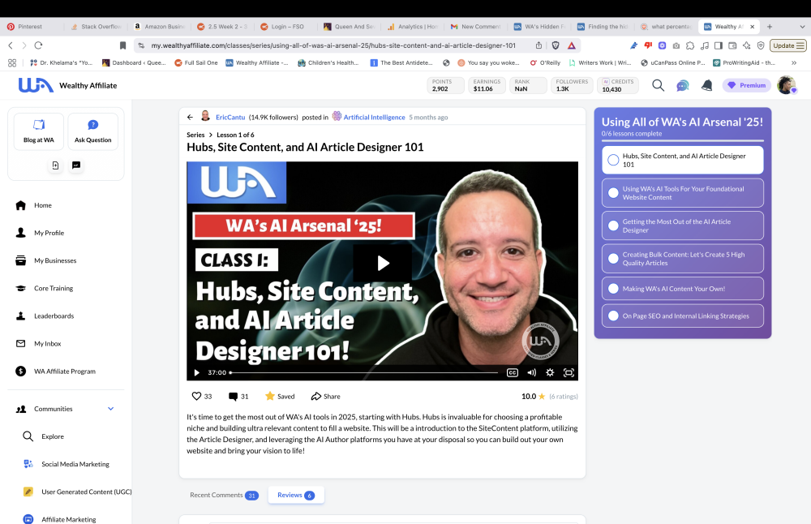Like the lesson with heart icon
Image resolution: width=811 pixels, height=524 pixels.
tap(196, 396)
